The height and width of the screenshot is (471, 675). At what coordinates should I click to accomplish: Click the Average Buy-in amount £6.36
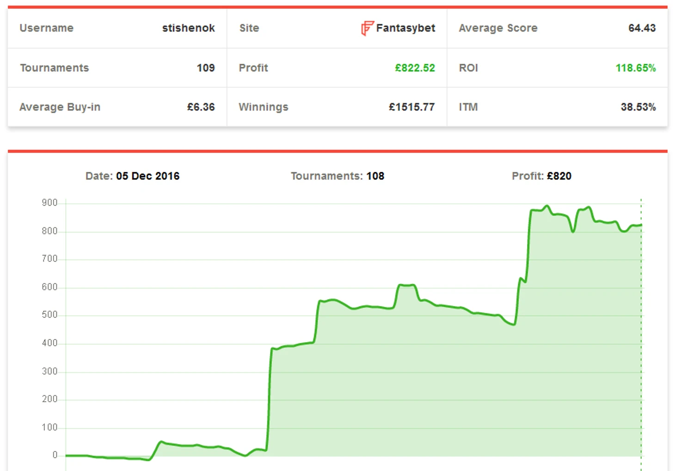tap(201, 107)
